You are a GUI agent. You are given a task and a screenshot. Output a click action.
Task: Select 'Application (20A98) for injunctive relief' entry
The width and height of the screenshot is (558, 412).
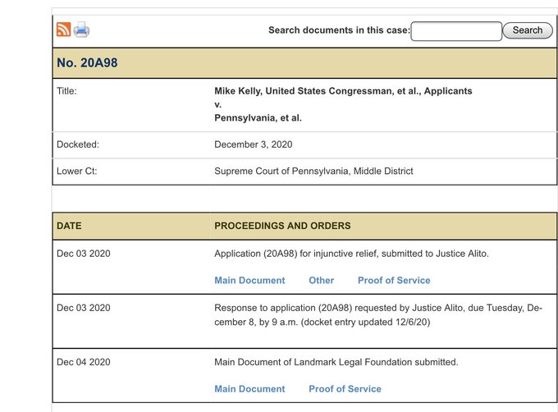(351, 254)
